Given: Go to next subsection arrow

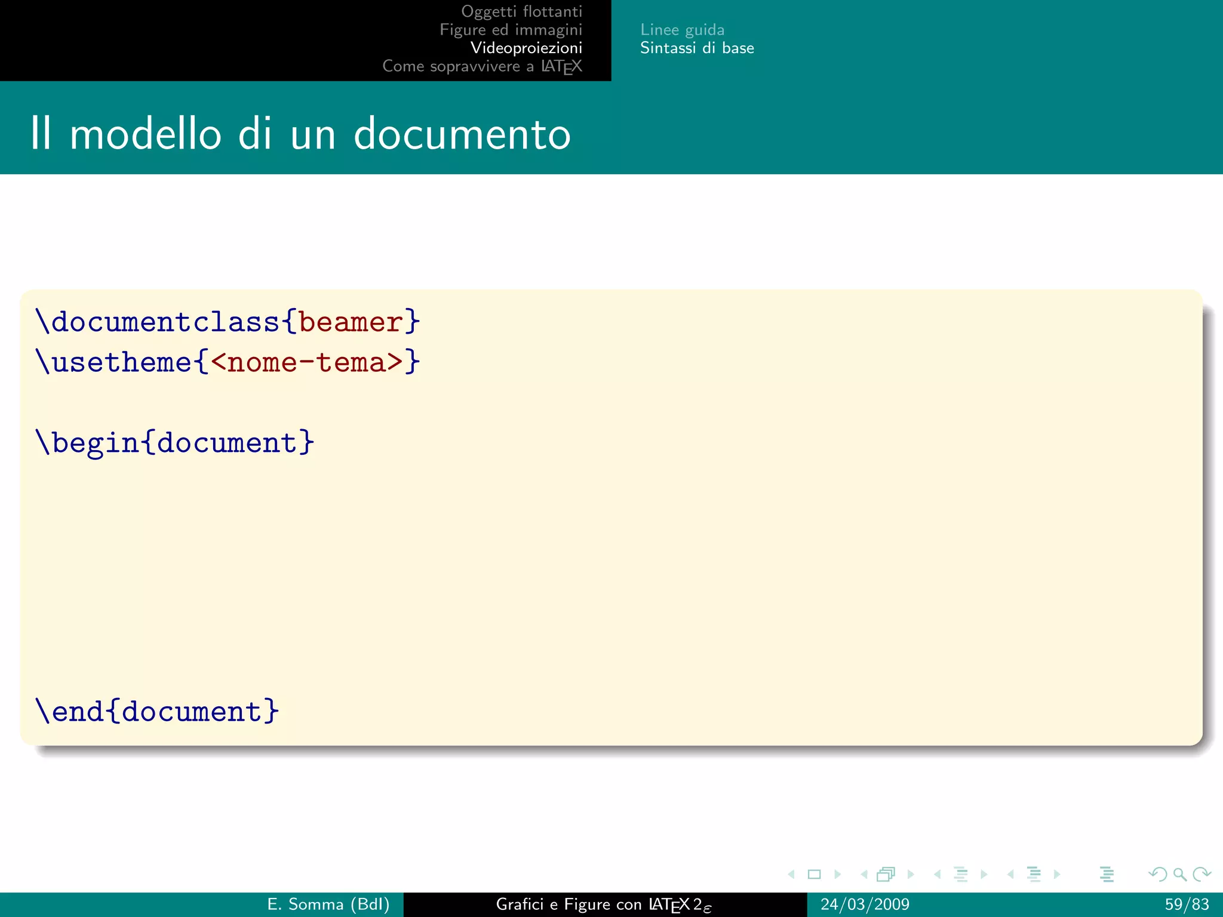Looking at the screenshot, I should coord(984,875).
